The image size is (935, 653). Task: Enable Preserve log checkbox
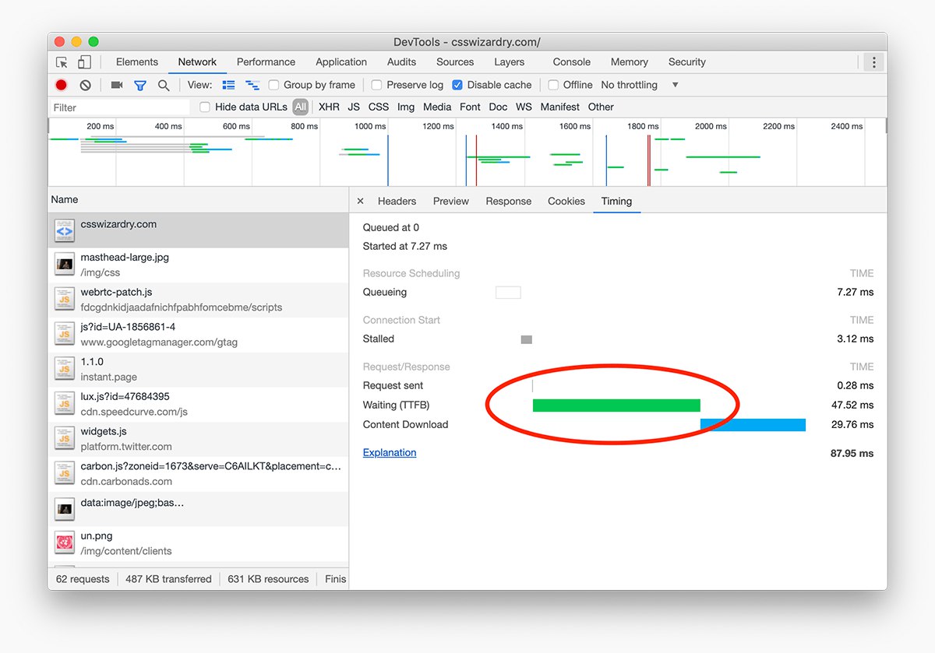pyautogui.click(x=377, y=85)
